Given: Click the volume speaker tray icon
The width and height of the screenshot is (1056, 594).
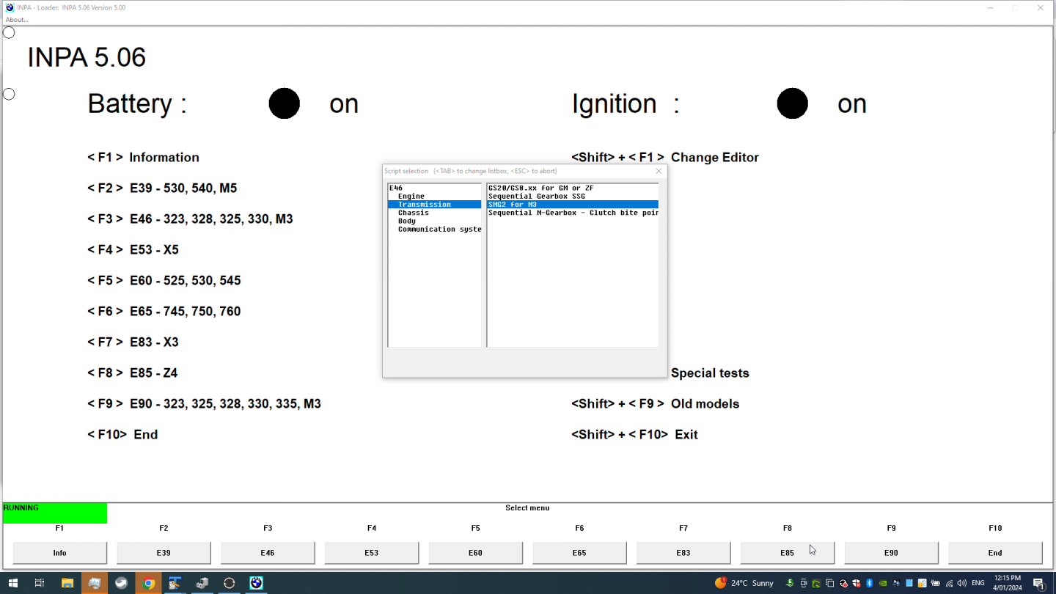Looking at the screenshot, I should click(x=961, y=583).
